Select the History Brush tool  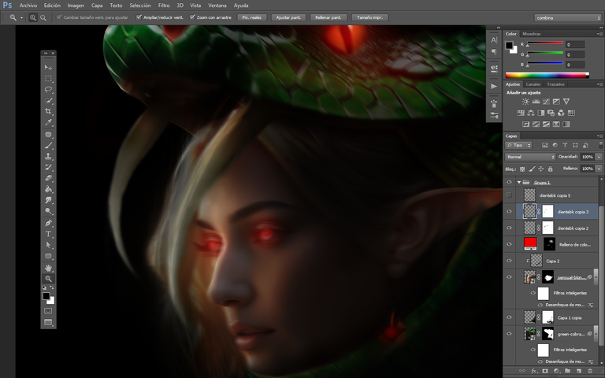[x=48, y=168]
